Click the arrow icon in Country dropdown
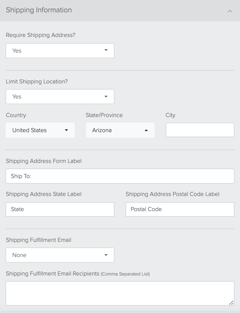The height and width of the screenshot is (313, 240). click(66, 130)
